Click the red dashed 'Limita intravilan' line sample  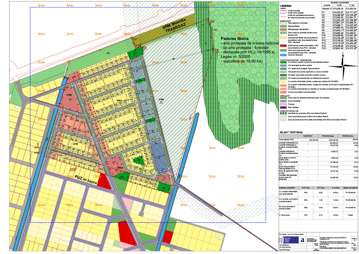pyautogui.click(x=284, y=10)
